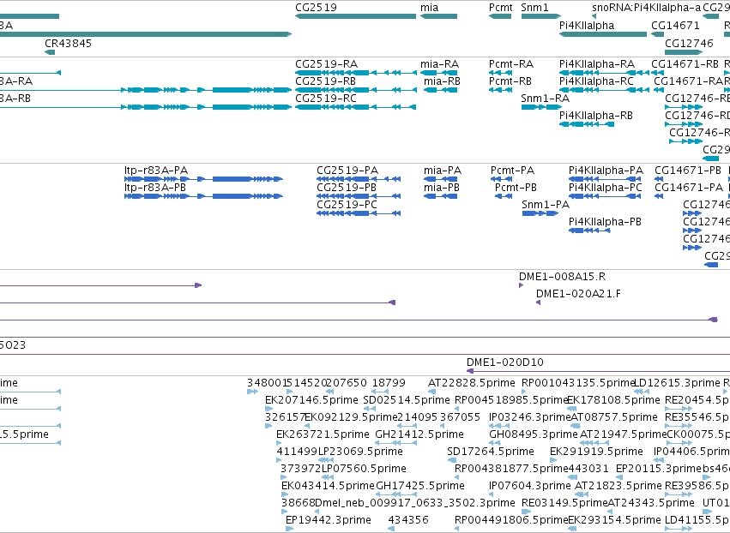Viewport: 730px width, 533px height.
Task: Select EST GH21412.5prime
Action: pyautogui.click(x=419, y=434)
